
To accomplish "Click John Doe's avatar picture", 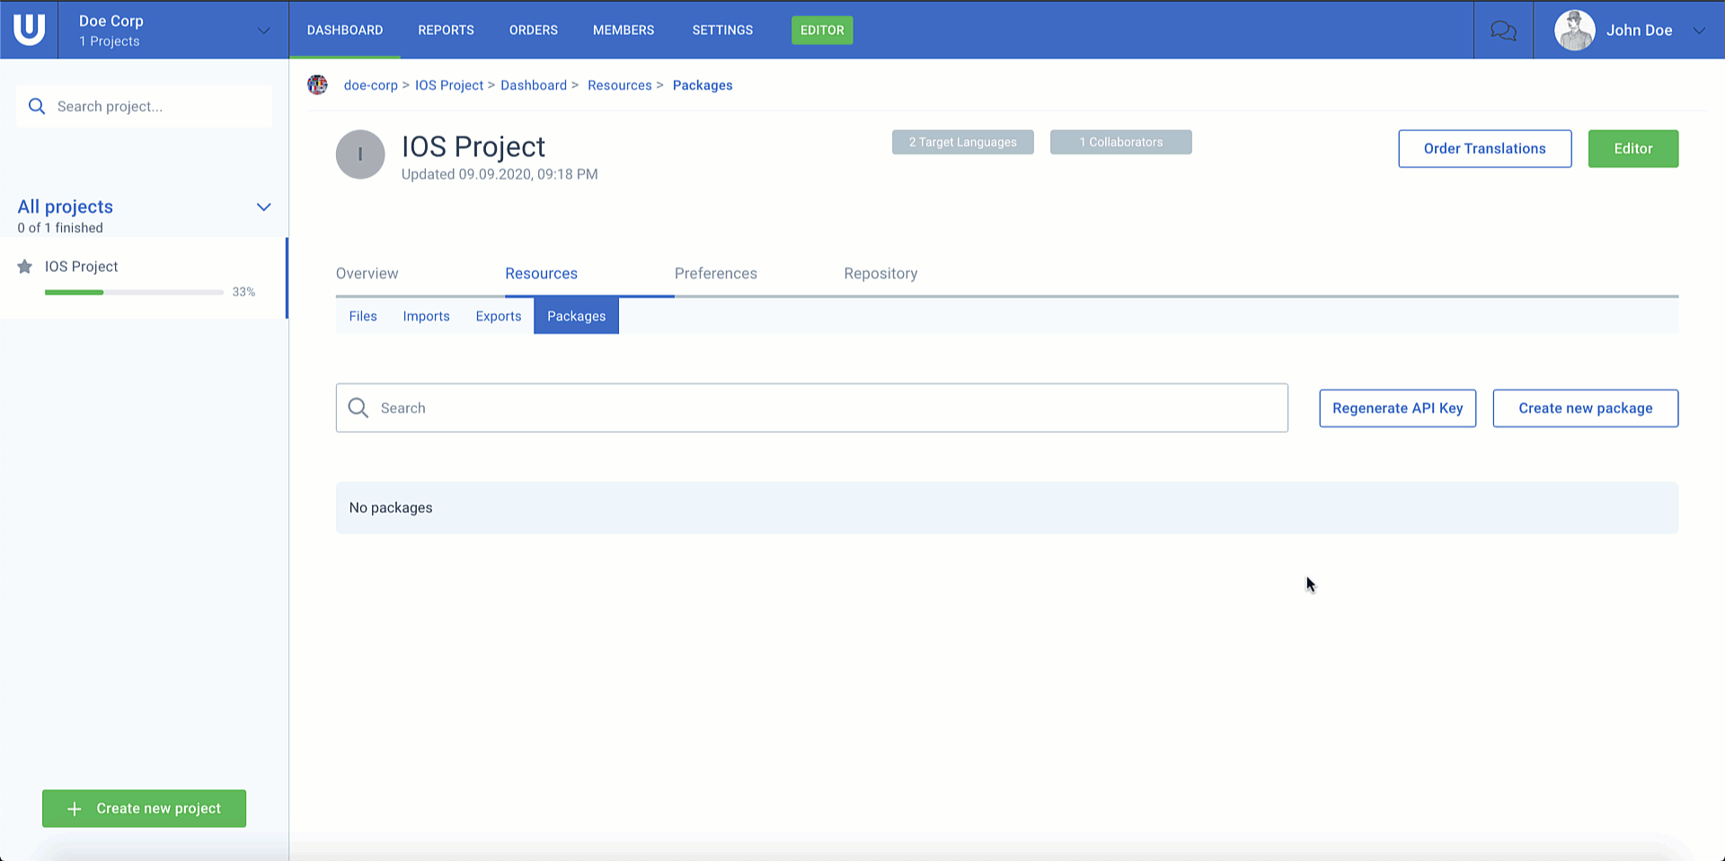I will 1574,31.
